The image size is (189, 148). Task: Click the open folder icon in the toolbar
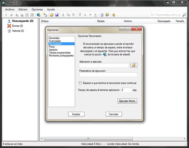point(51,15)
